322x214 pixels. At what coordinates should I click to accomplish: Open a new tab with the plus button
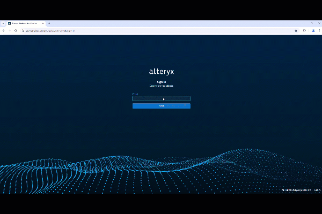(x=49, y=24)
